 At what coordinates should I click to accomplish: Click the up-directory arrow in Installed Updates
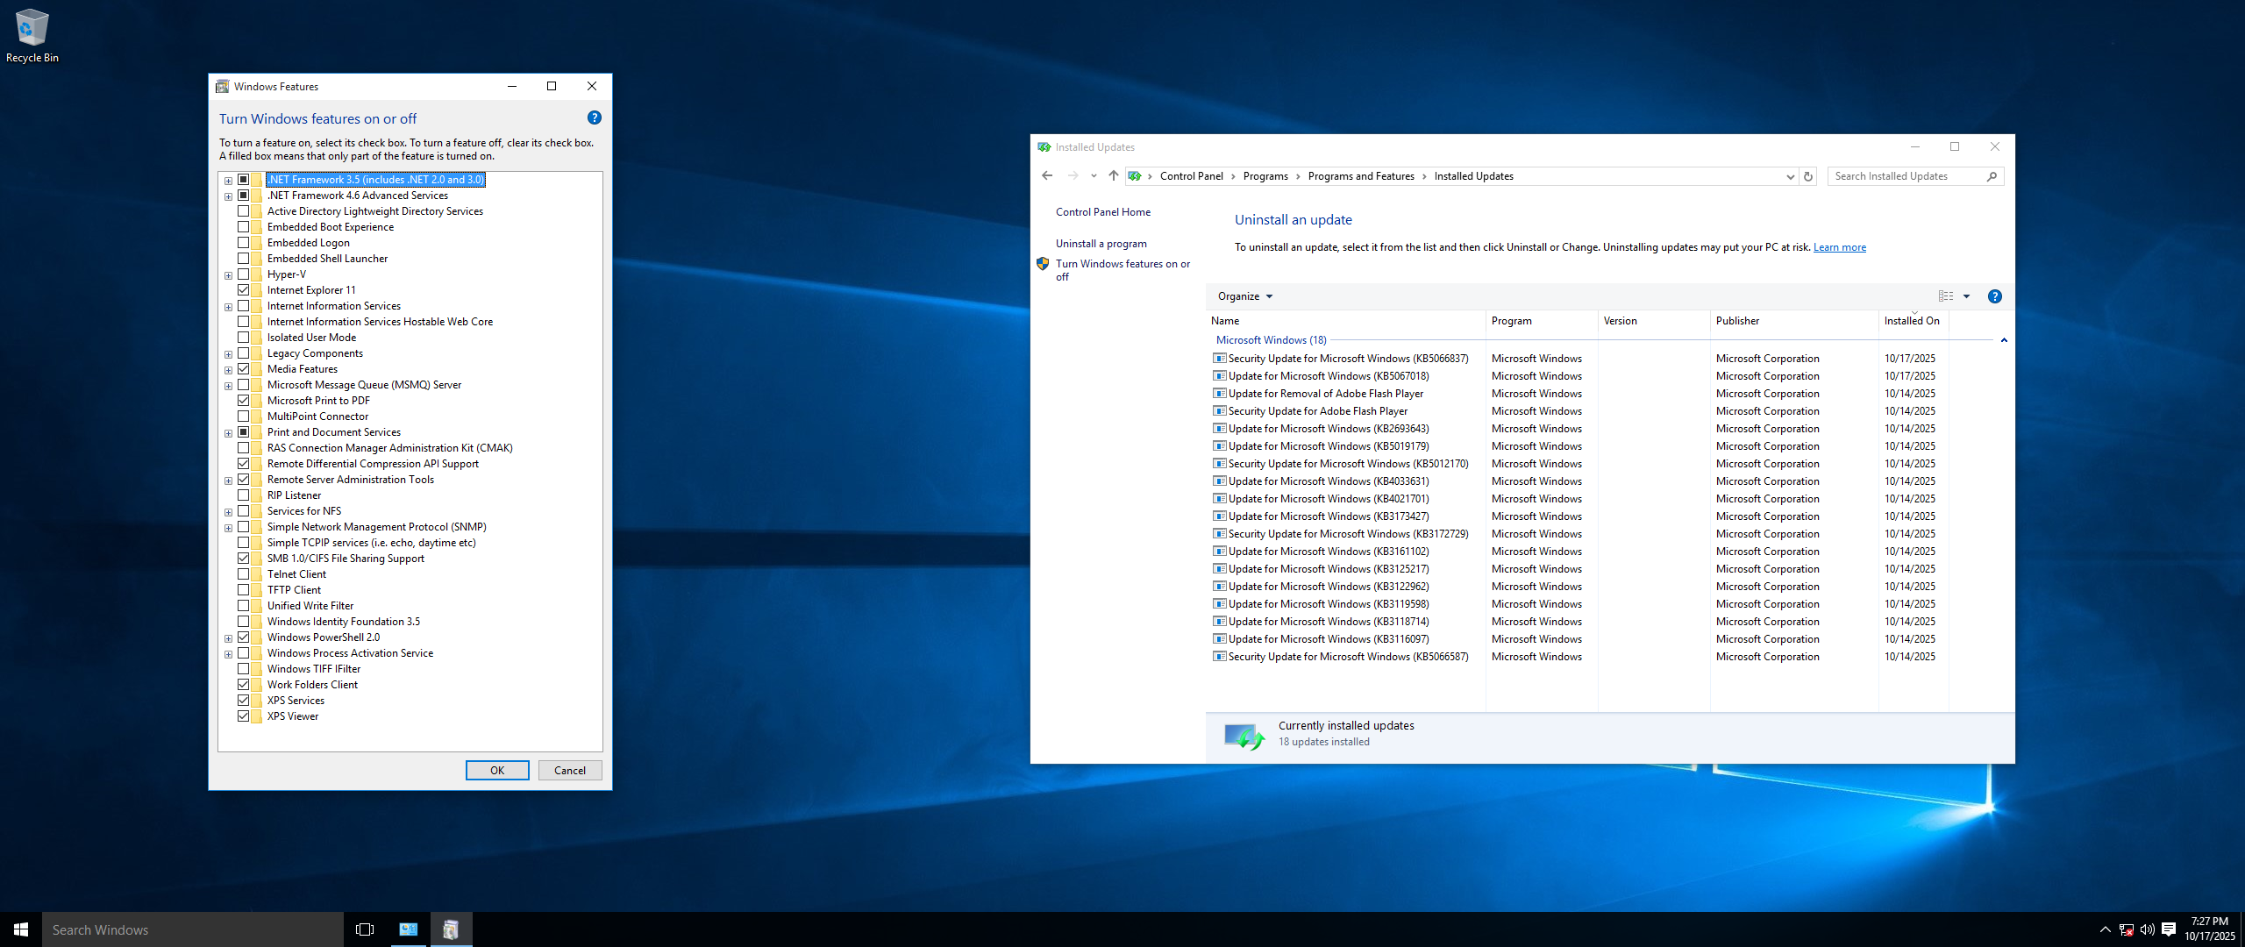pos(1113,176)
